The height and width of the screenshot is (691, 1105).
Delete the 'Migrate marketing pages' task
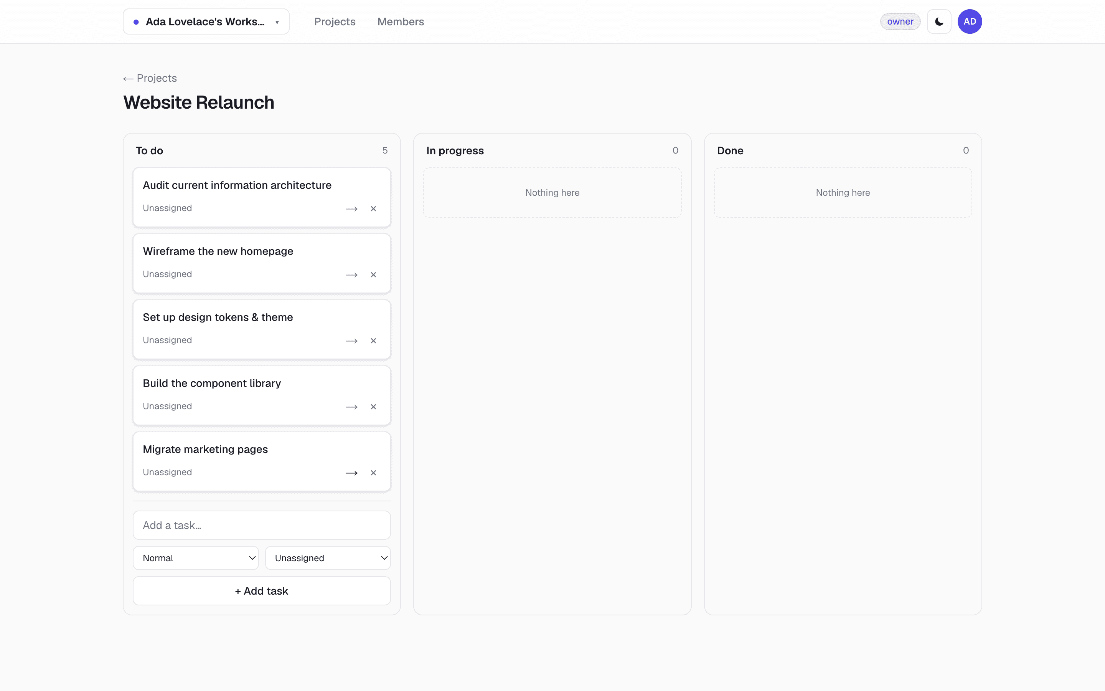373,473
